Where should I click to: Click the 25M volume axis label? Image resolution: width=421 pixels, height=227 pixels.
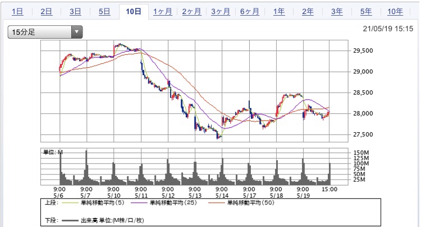click(359, 179)
